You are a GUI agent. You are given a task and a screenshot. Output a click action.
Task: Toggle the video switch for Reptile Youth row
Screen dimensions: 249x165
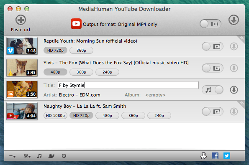213,46
